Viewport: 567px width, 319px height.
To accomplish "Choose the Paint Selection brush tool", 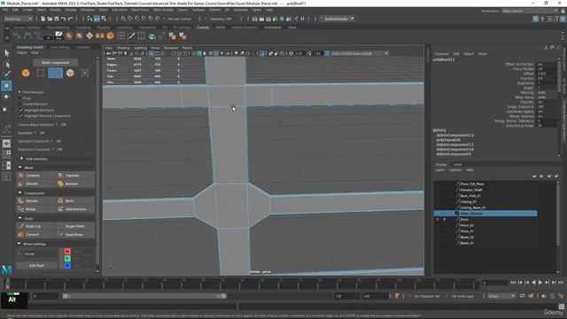I will (x=6, y=74).
